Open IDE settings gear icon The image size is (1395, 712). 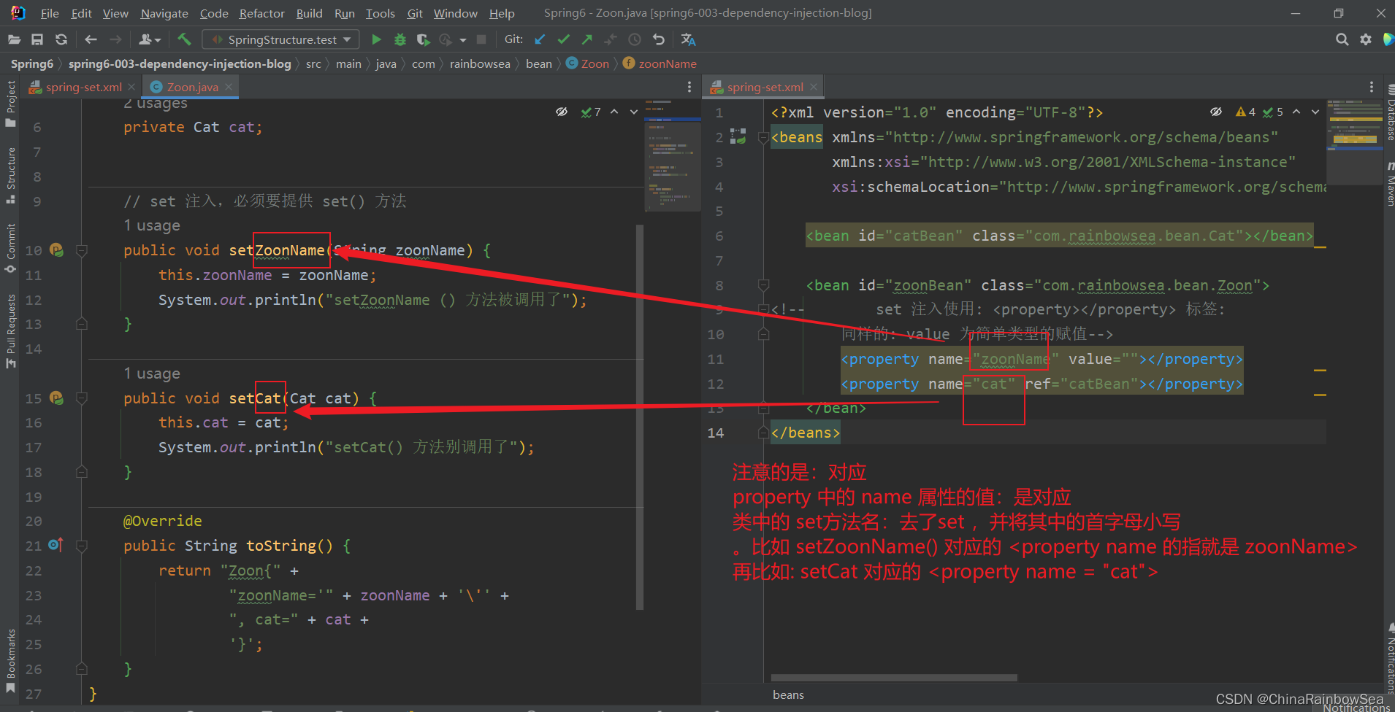coord(1366,39)
